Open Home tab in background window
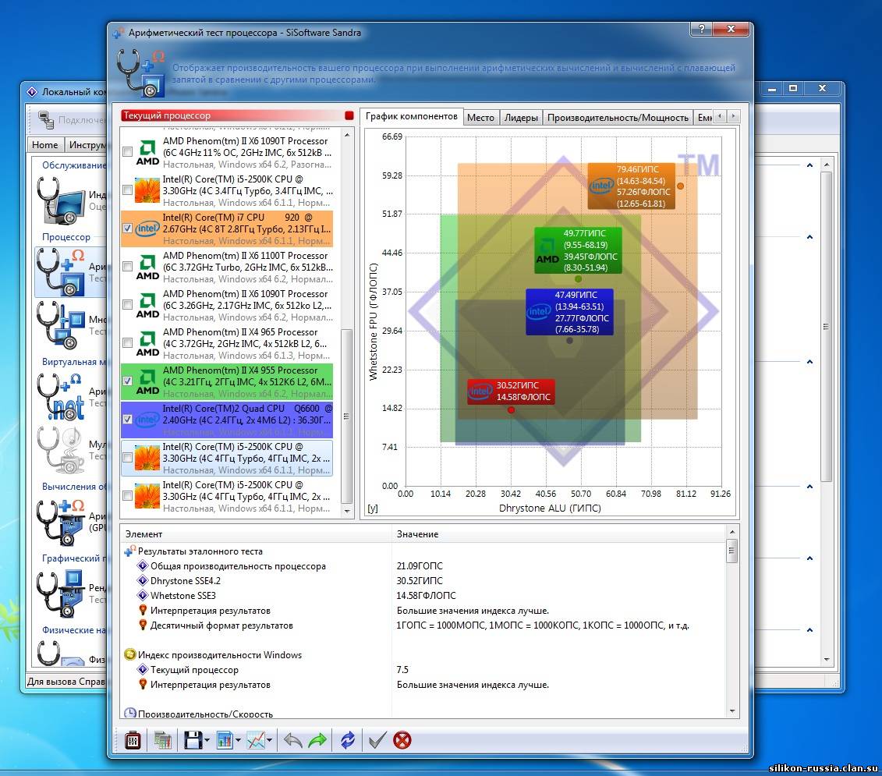The height and width of the screenshot is (776, 882). pos(45,144)
